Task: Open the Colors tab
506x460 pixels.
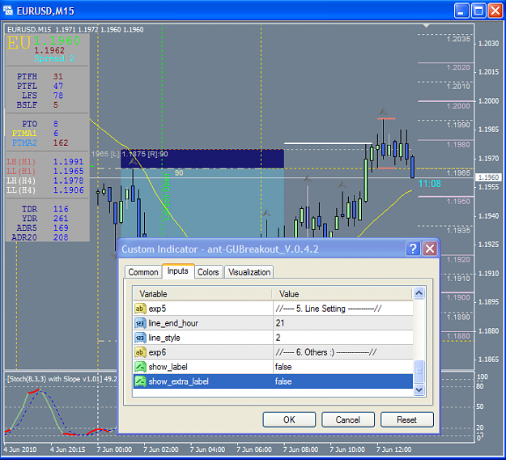Action: click(208, 272)
